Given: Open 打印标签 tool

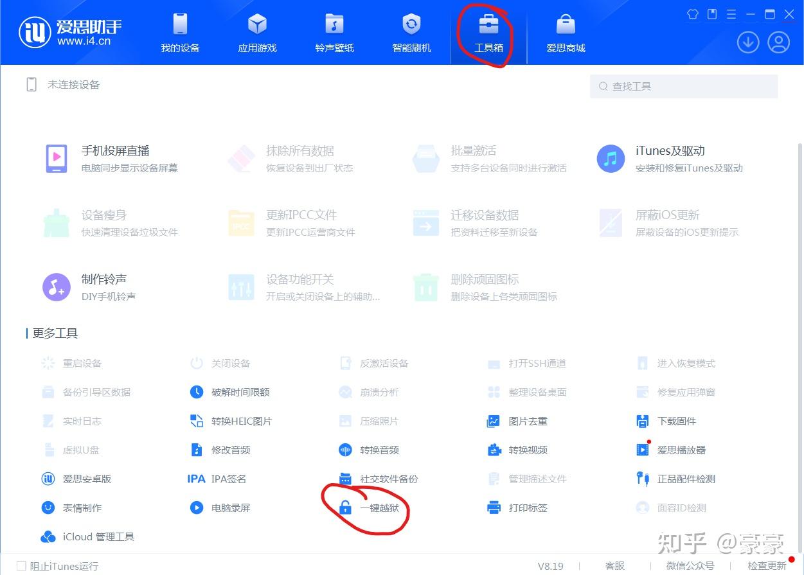Looking at the screenshot, I should pos(517,508).
